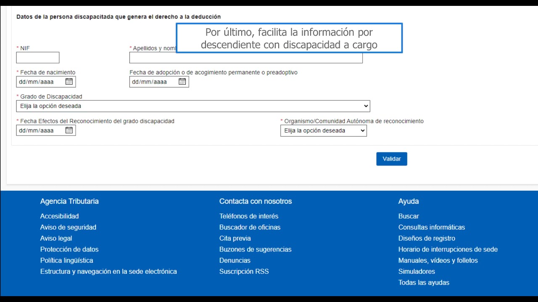
Task: Go to Manuales, vídeos y folletos
Action: (x=438, y=260)
